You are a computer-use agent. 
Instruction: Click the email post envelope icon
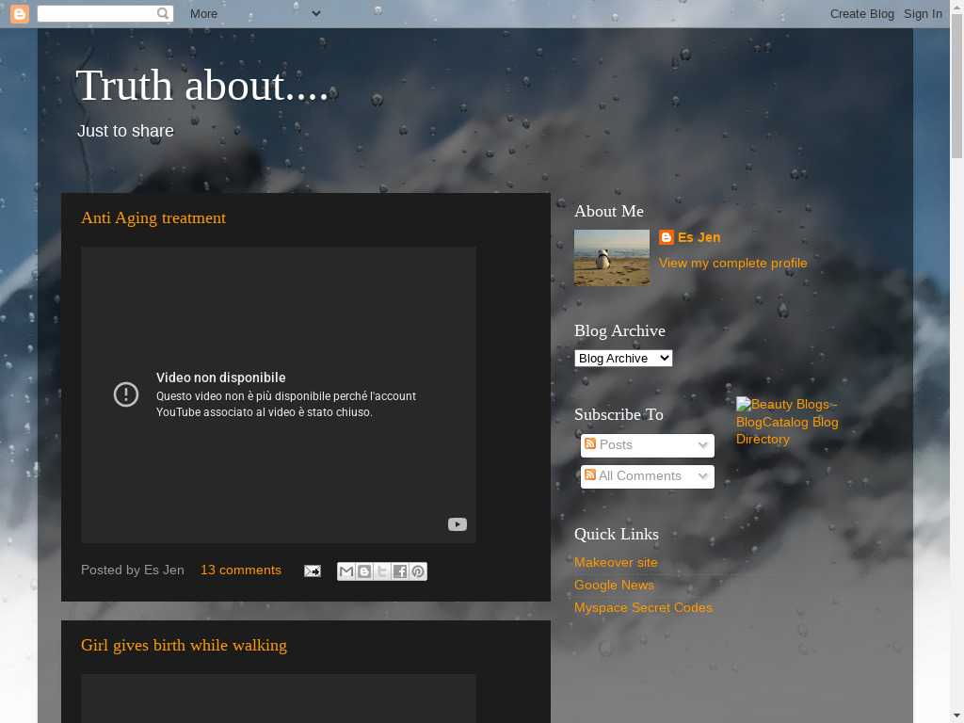point(312,570)
